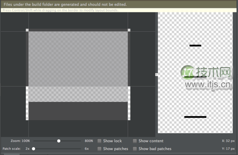Click the splitter handle beside the preview pane

click(x=157, y=75)
